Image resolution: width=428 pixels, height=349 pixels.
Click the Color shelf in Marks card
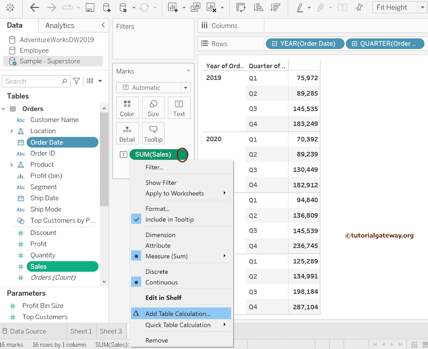(x=127, y=107)
